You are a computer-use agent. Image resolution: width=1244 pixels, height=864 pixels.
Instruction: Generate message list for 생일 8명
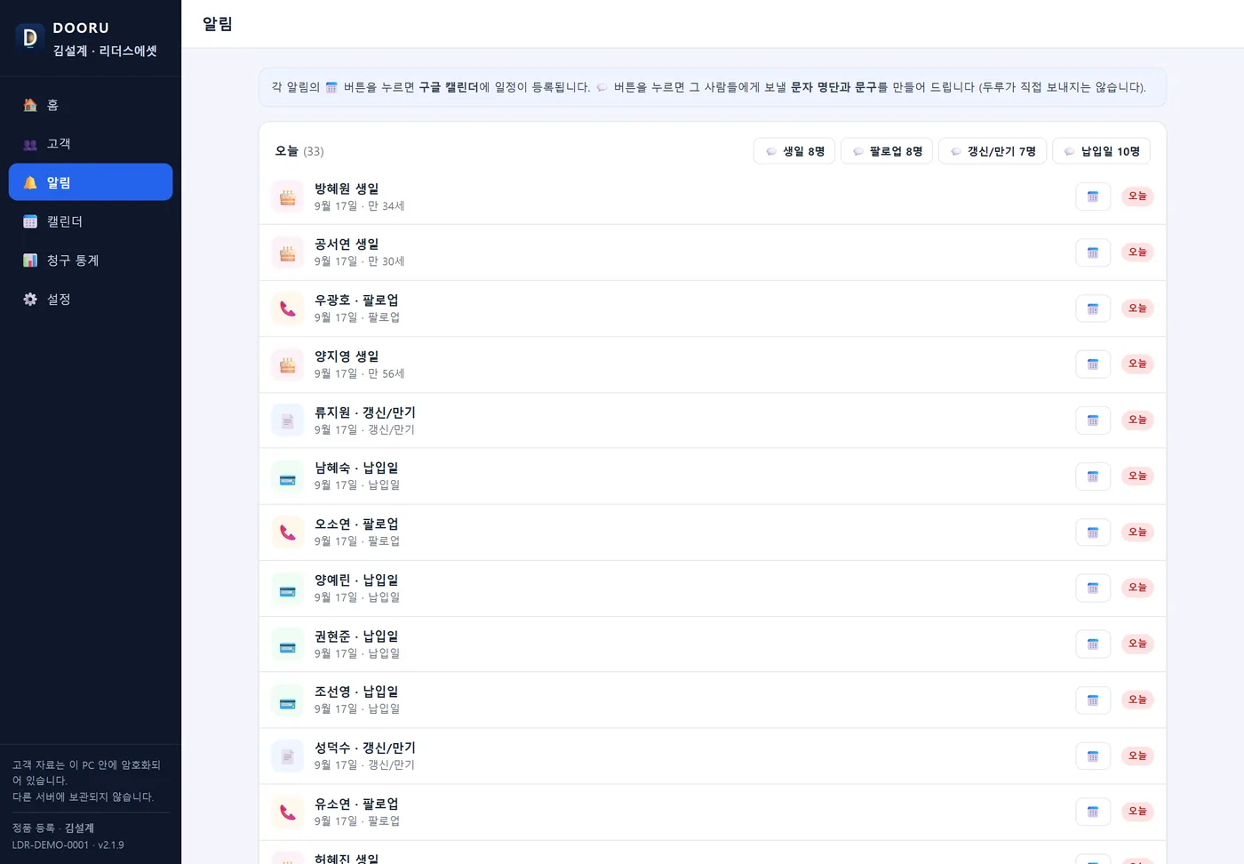[x=794, y=151]
